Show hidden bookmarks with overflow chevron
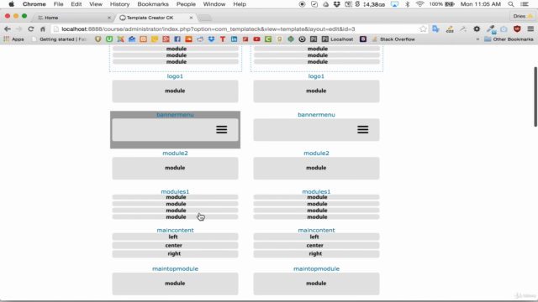This screenshot has width=538, height=302. tap(477, 39)
